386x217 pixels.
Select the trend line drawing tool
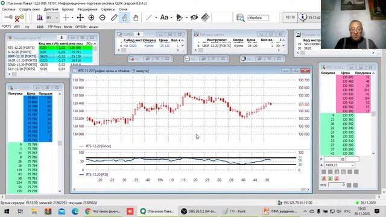(x=149, y=17)
